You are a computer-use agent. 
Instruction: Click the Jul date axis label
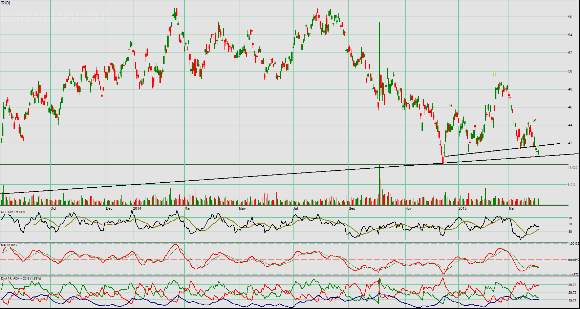[296, 208]
